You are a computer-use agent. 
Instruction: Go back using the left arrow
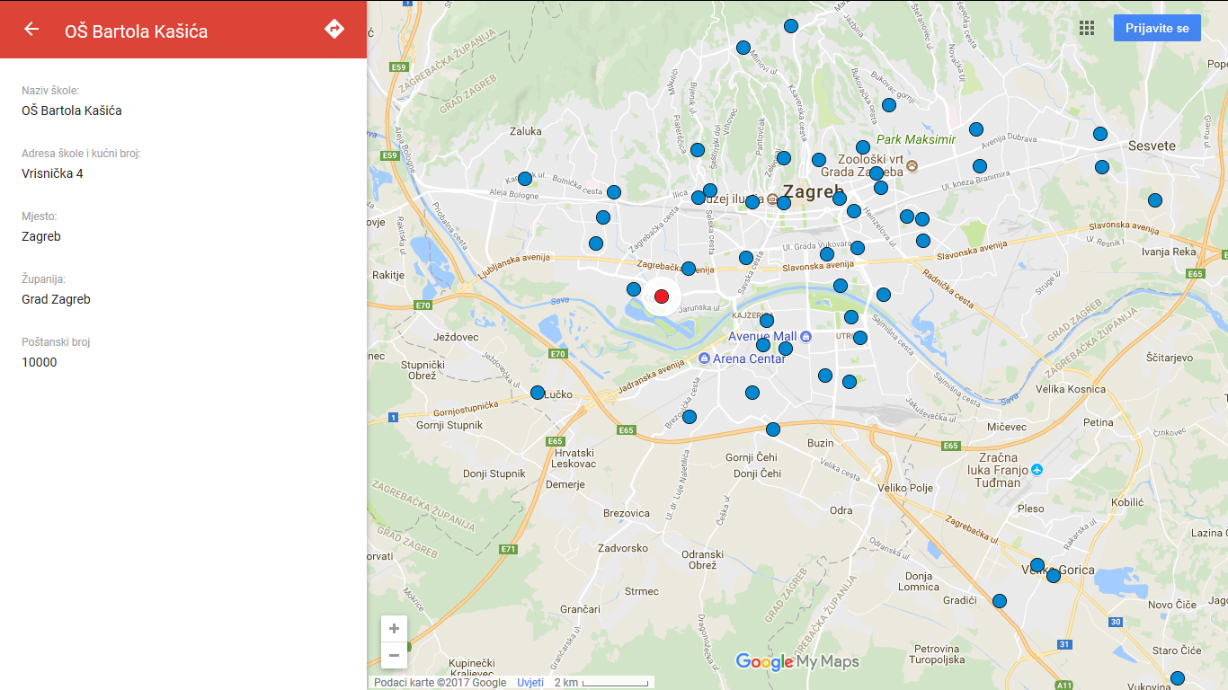point(31,29)
